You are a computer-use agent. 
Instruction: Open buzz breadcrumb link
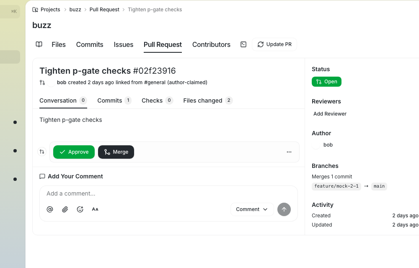[75, 10]
